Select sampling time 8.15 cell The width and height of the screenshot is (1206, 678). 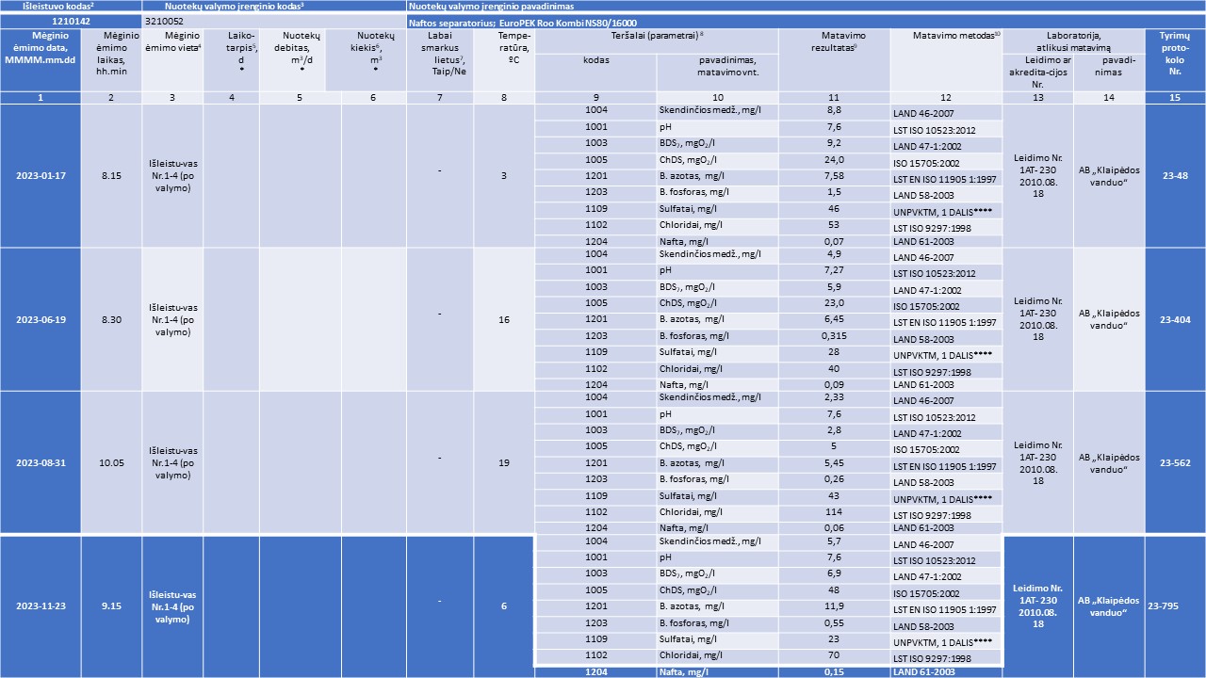[111, 176]
